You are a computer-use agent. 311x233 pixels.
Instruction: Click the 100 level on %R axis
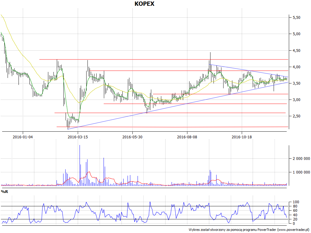296,202
